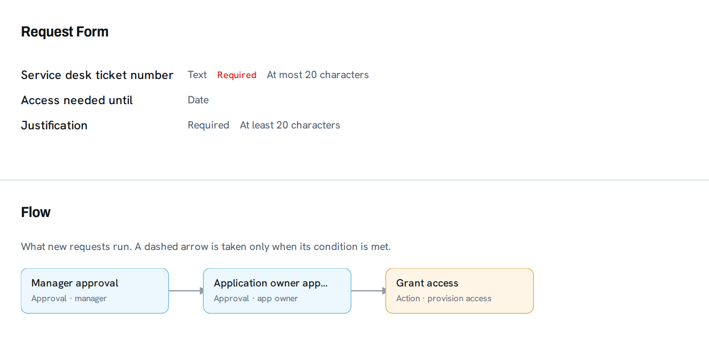Click the "Request Form" heading
Viewport: 709px width, 342px height.
(65, 32)
